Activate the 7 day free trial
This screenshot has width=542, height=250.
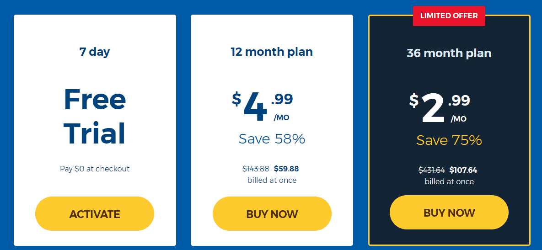point(95,214)
